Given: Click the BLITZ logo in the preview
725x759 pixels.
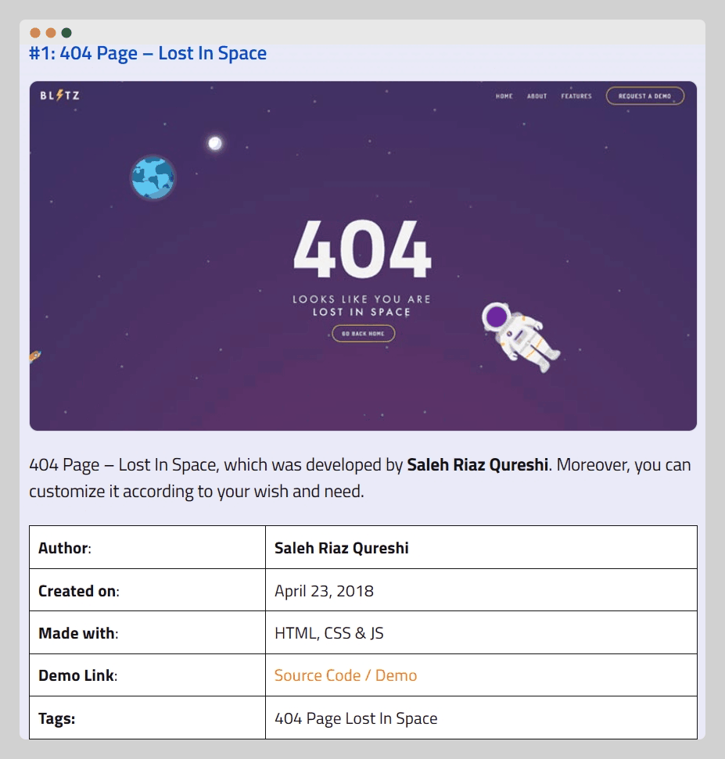Looking at the screenshot, I should [59, 96].
